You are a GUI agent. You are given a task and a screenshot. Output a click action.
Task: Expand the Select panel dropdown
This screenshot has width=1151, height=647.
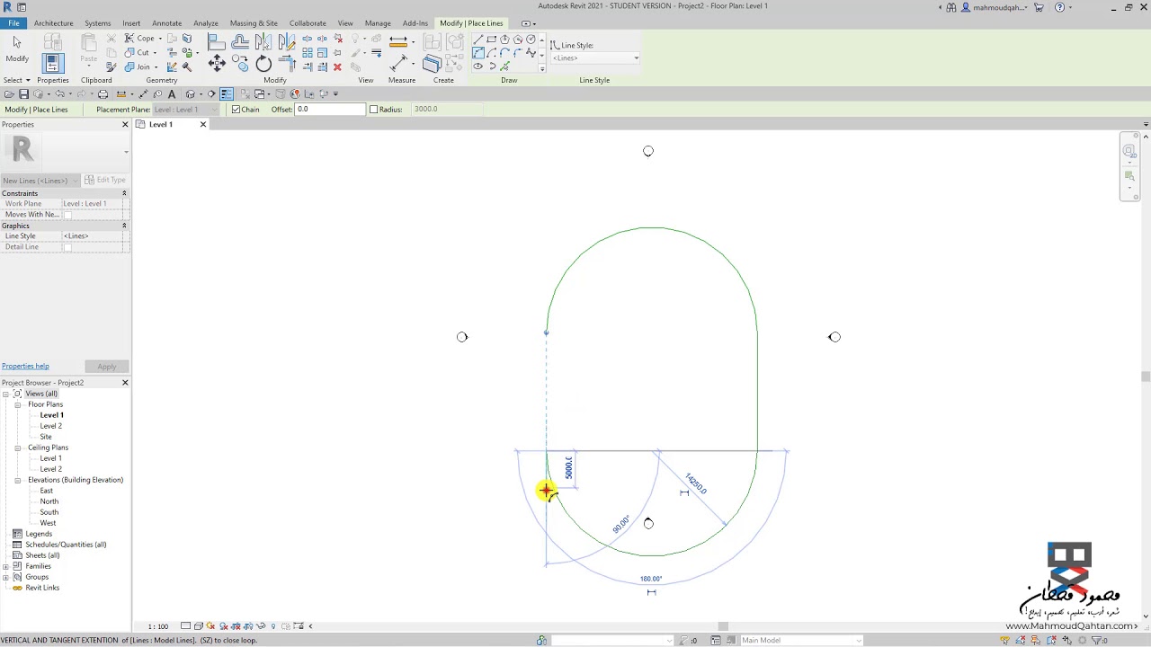[17, 80]
